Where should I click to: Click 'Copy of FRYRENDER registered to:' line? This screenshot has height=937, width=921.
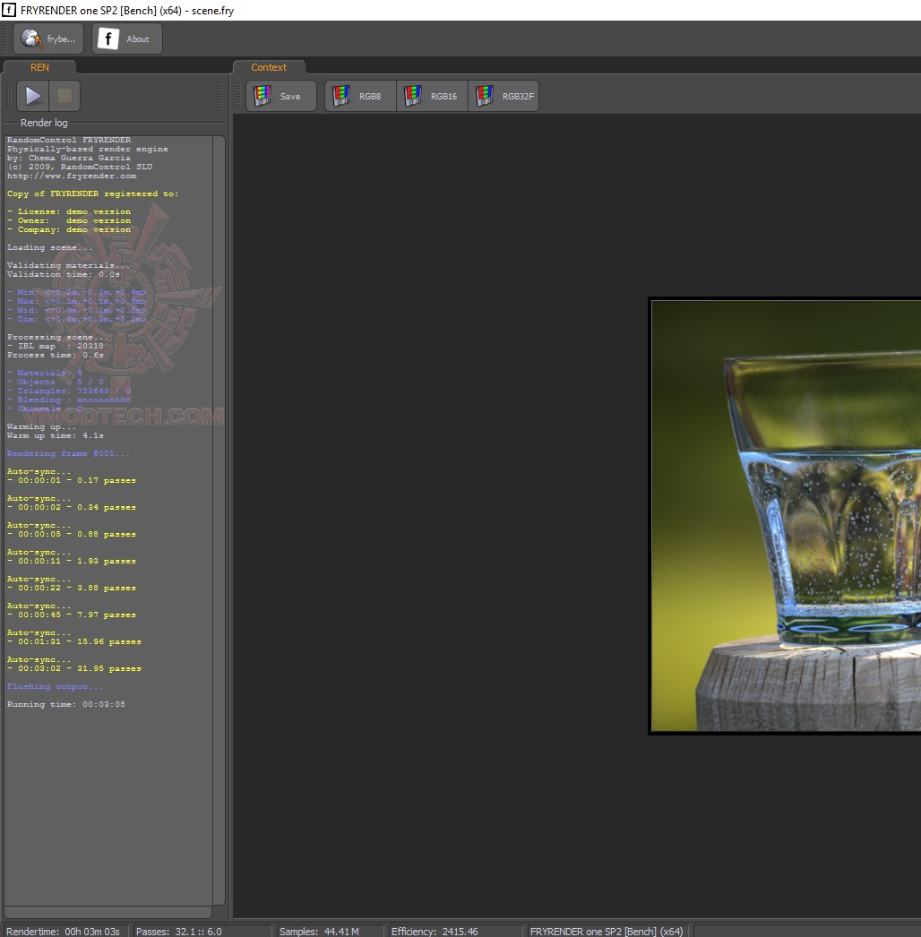[x=92, y=193]
